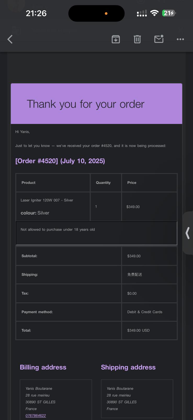Tap the Wi-Fi icon in status bar
Screen dimensions: 193x420
(155, 13)
